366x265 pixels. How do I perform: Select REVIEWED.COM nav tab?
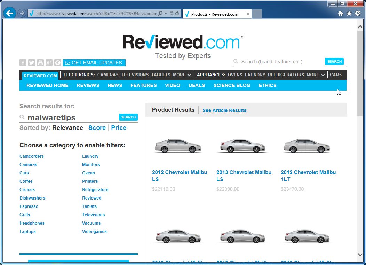point(40,76)
